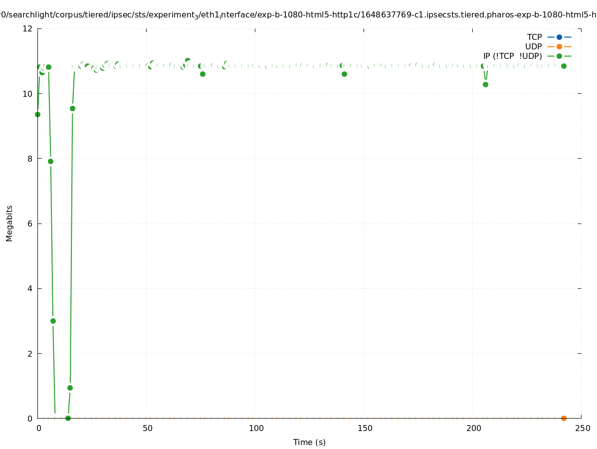Click the 6 tick label on y-axis

coord(30,224)
